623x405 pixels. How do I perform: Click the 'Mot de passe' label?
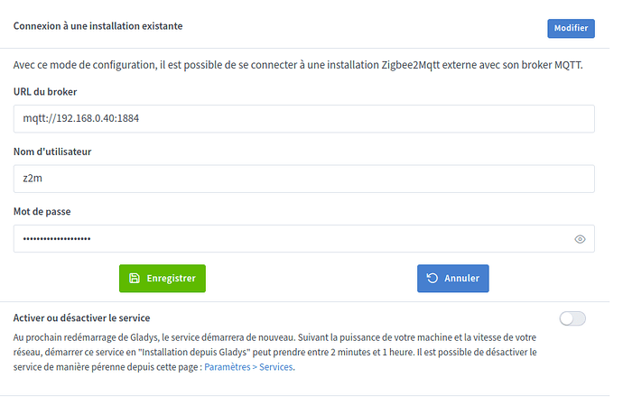(x=43, y=211)
